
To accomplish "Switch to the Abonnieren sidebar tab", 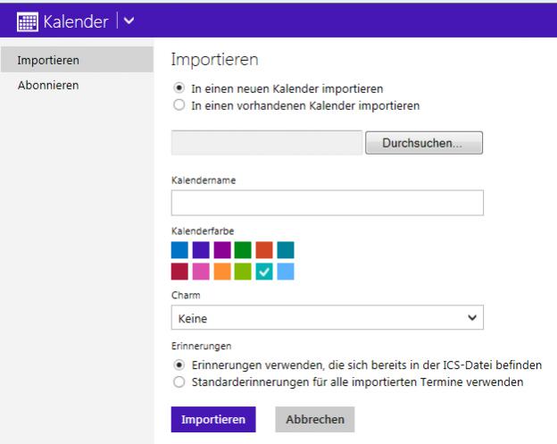I will point(48,86).
